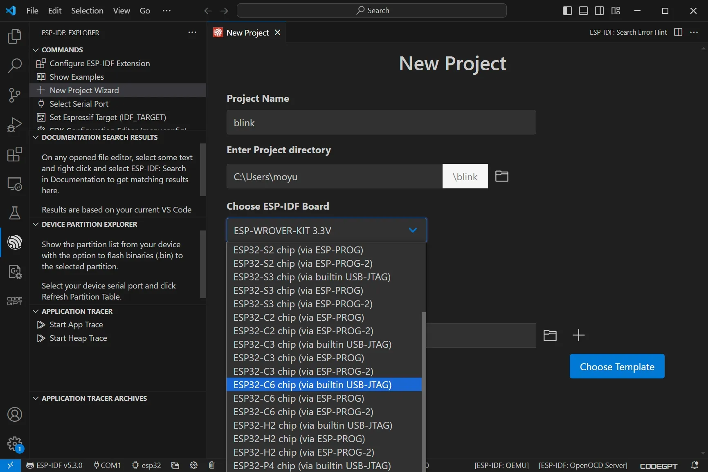This screenshot has width=708, height=472.
Task: Click ESP-IDF: Search Error Hint link
Action: tap(628, 32)
